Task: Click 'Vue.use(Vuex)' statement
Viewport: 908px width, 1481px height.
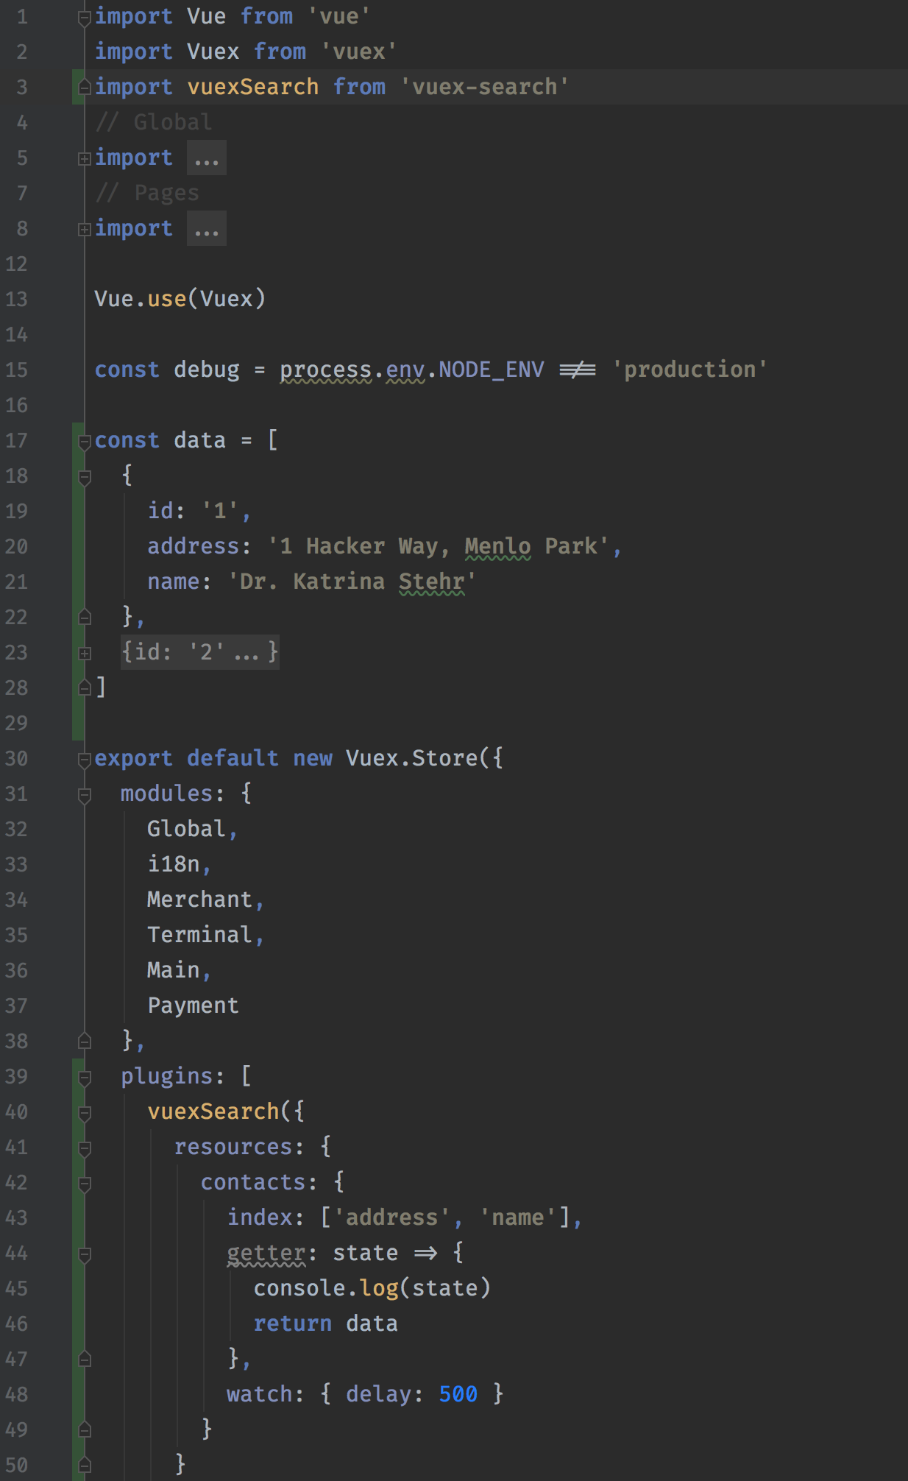Action: pos(180,299)
